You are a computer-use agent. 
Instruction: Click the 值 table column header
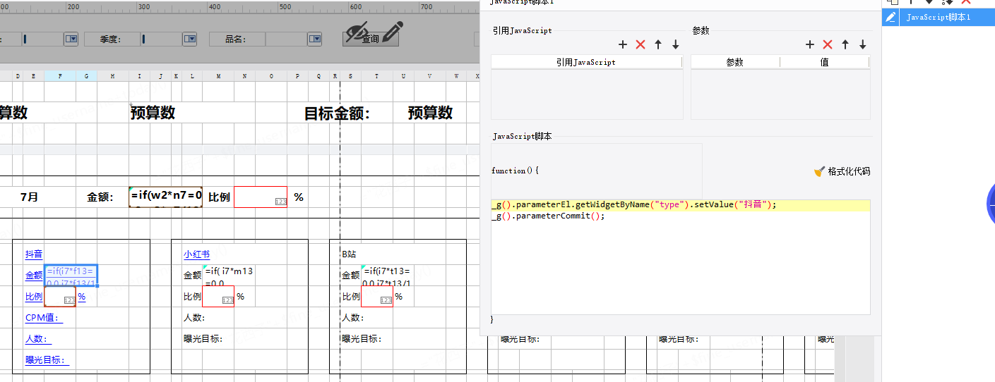tap(824, 62)
